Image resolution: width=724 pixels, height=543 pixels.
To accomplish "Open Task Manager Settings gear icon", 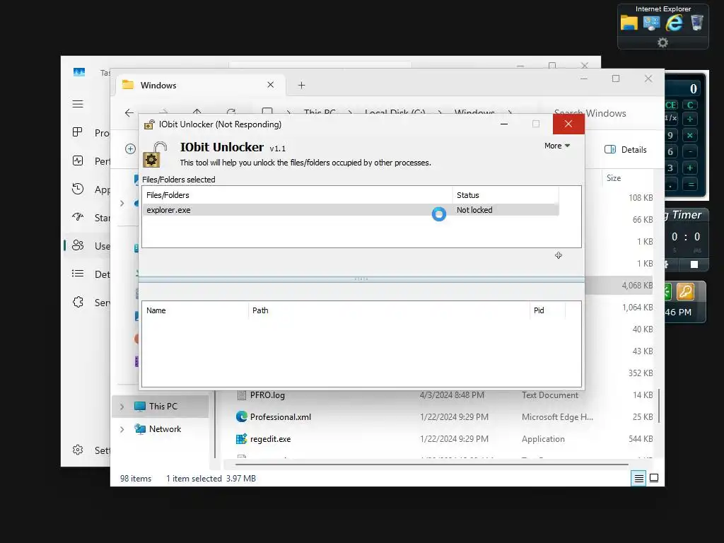I will (x=78, y=450).
